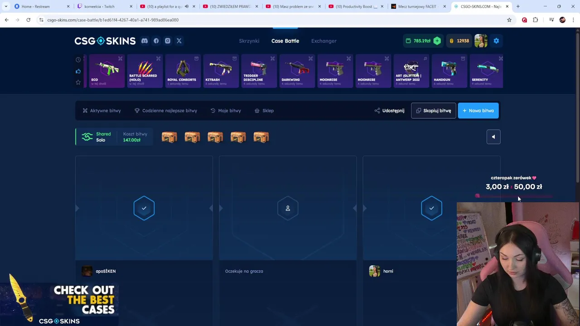Image resolution: width=580 pixels, height=326 pixels.
Task: Mute the playing playlist tab speaker icon
Action: pyautogui.click(x=186, y=6)
